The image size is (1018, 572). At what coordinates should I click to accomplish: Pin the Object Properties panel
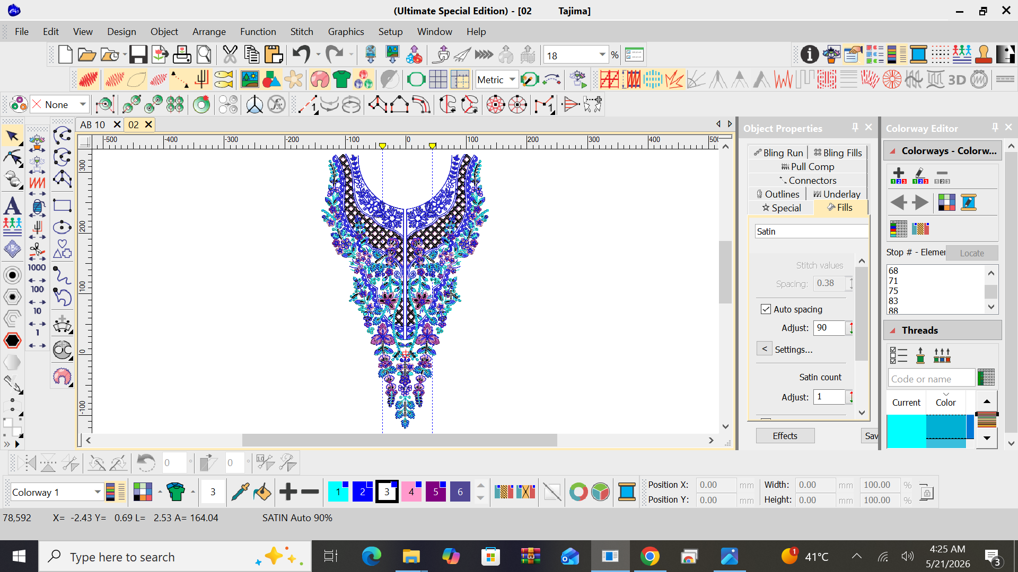[855, 128]
